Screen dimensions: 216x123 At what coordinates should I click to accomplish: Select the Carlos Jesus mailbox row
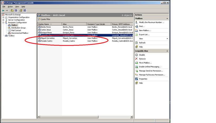pos(85,30)
